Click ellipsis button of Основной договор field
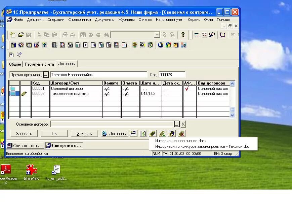Viewport: 292px width, 202px height. 177,124
